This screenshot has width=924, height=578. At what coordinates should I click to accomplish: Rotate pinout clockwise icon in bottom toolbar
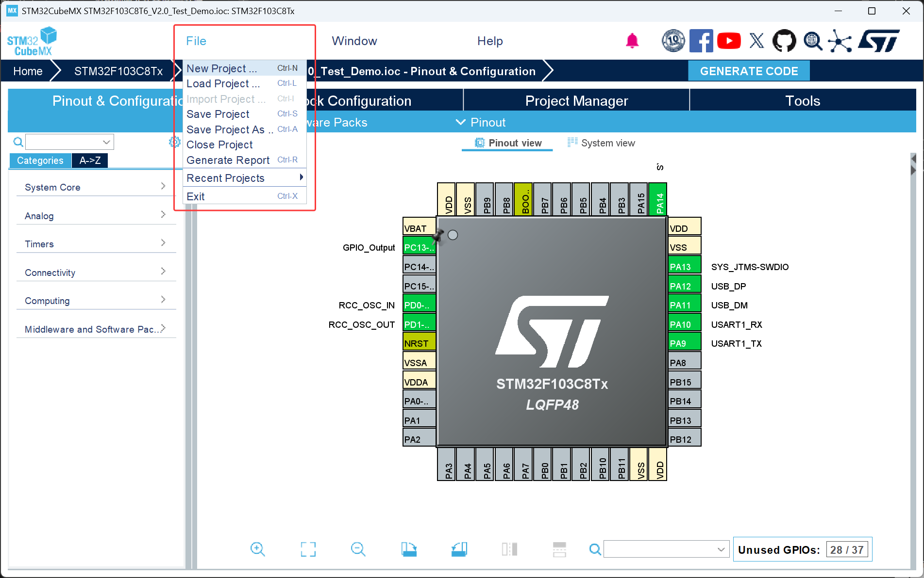(409, 549)
